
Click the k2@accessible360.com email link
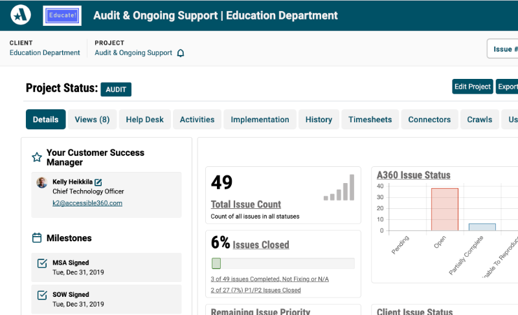point(87,203)
